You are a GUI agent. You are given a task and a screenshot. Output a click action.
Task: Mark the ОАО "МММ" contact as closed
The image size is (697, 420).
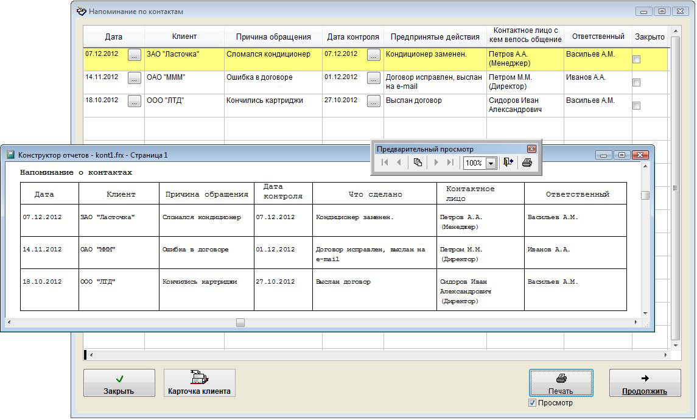click(636, 83)
